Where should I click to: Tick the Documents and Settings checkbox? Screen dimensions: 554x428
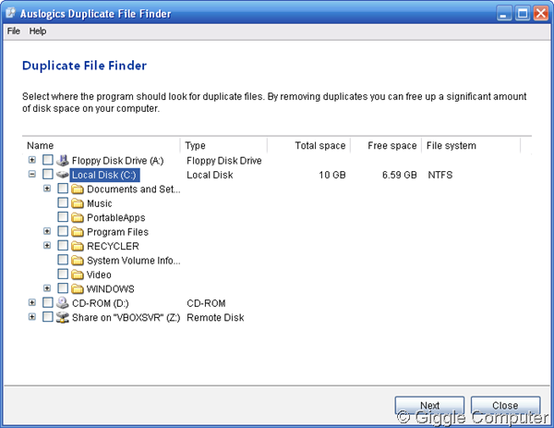[63, 189]
